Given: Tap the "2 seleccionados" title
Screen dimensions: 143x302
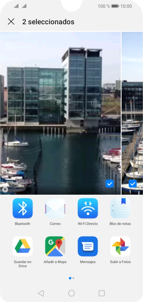Looking at the screenshot, I should pos(48,22).
